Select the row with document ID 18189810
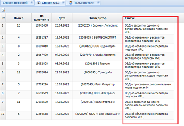 [87, 48]
